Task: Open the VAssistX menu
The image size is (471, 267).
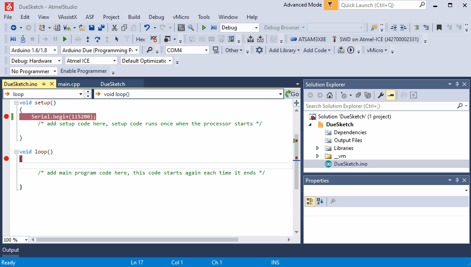Action: click(x=67, y=17)
